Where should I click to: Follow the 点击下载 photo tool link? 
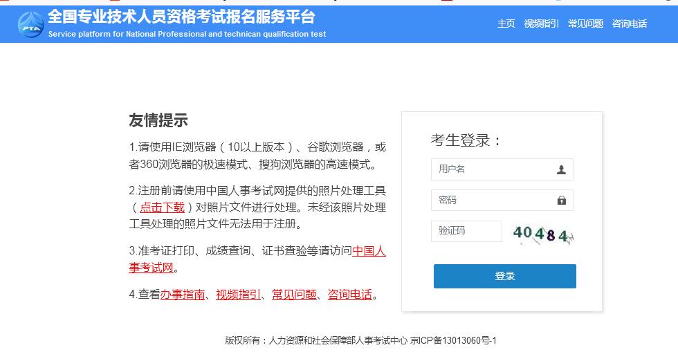(x=162, y=207)
